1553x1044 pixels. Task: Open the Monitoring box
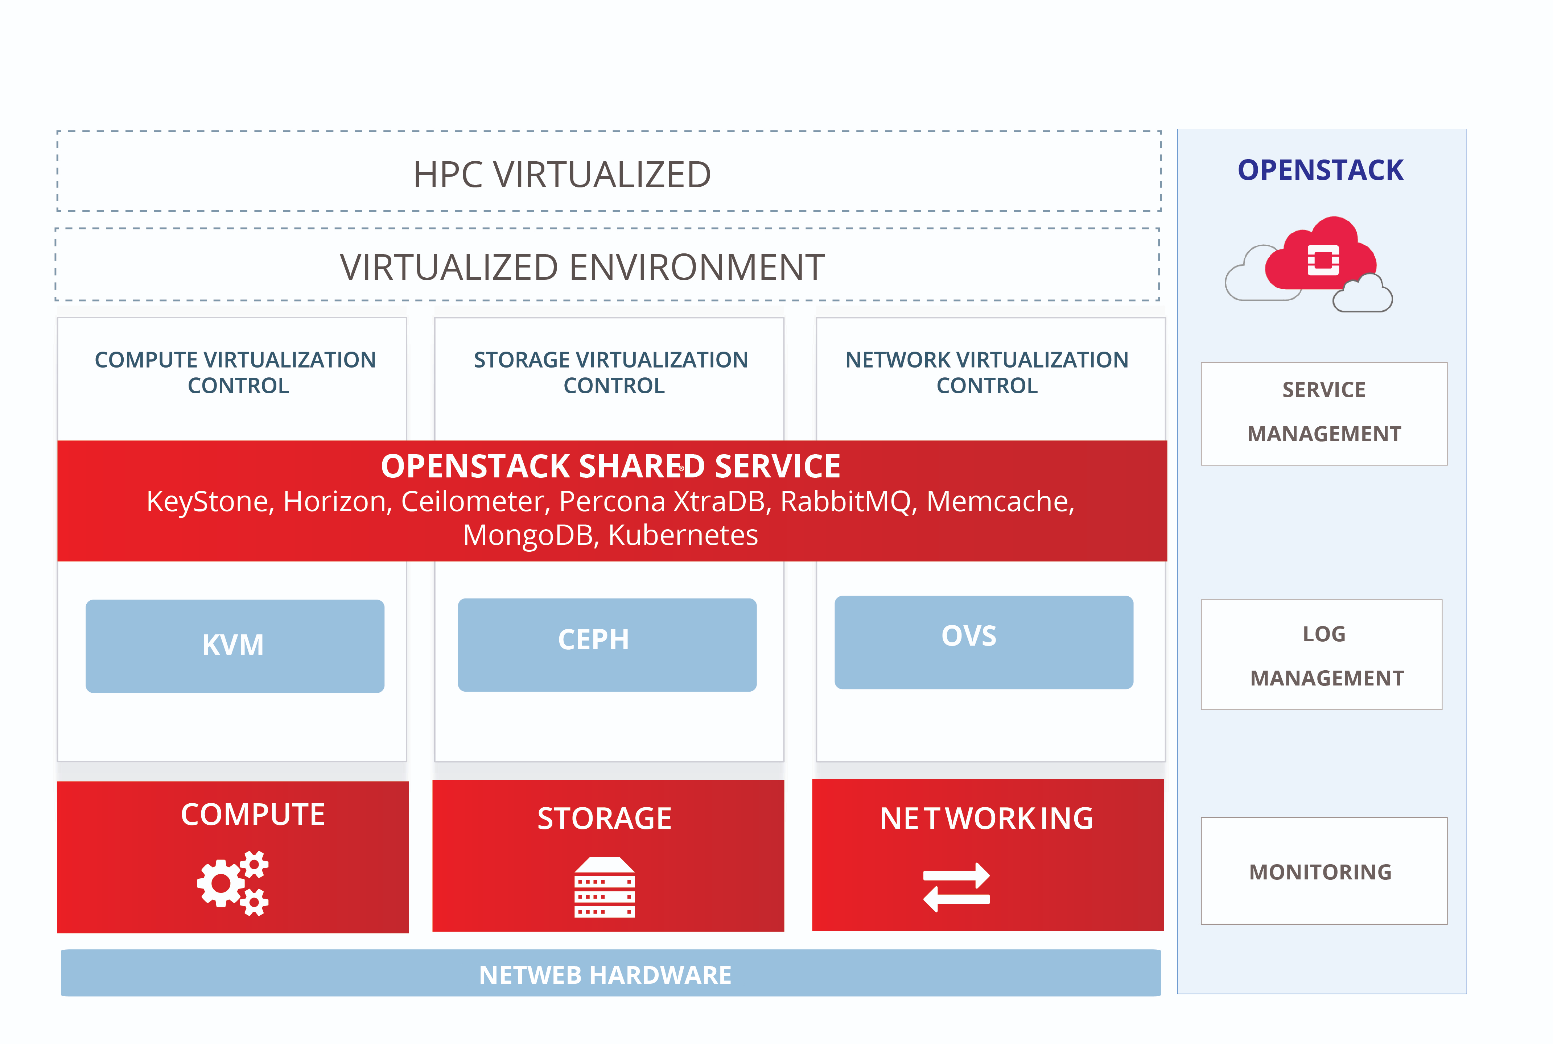point(1324,871)
